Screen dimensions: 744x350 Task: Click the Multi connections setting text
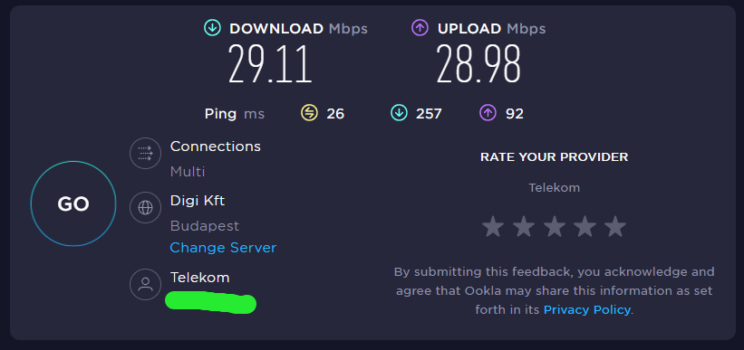188,172
